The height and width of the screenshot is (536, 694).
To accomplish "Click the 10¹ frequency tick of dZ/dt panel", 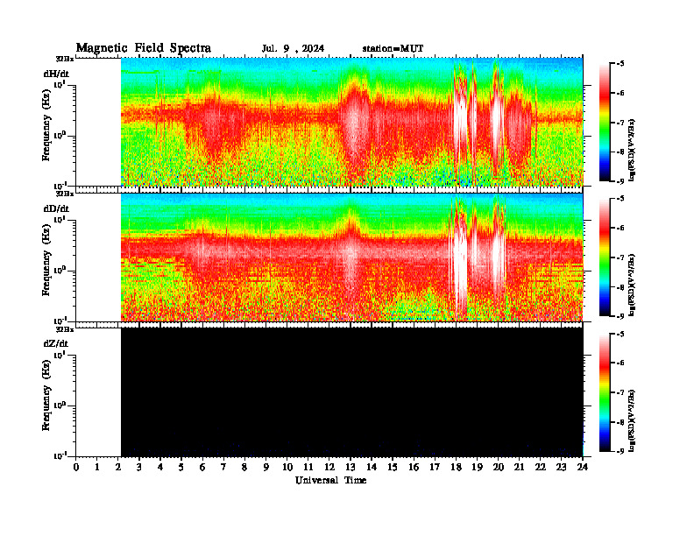I will pos(60,355).
